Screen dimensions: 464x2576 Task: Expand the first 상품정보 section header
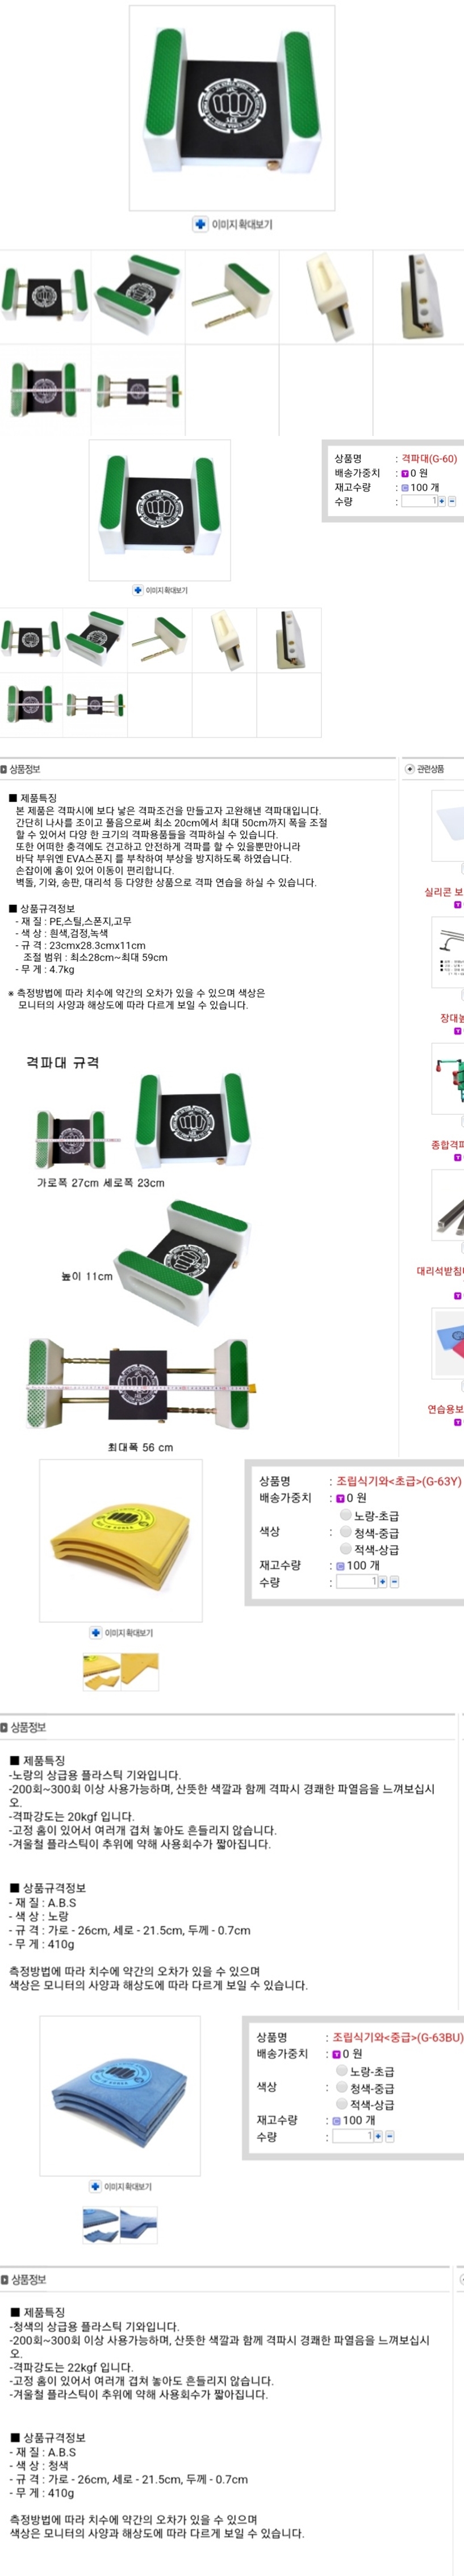[x=21, y=769]
